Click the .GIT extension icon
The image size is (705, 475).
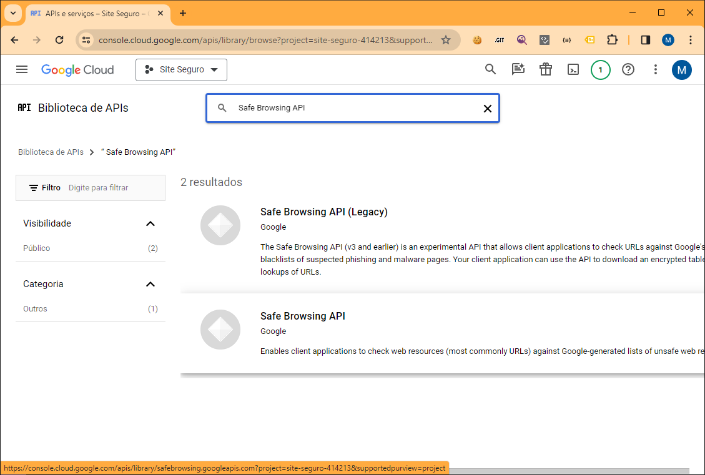500,40
